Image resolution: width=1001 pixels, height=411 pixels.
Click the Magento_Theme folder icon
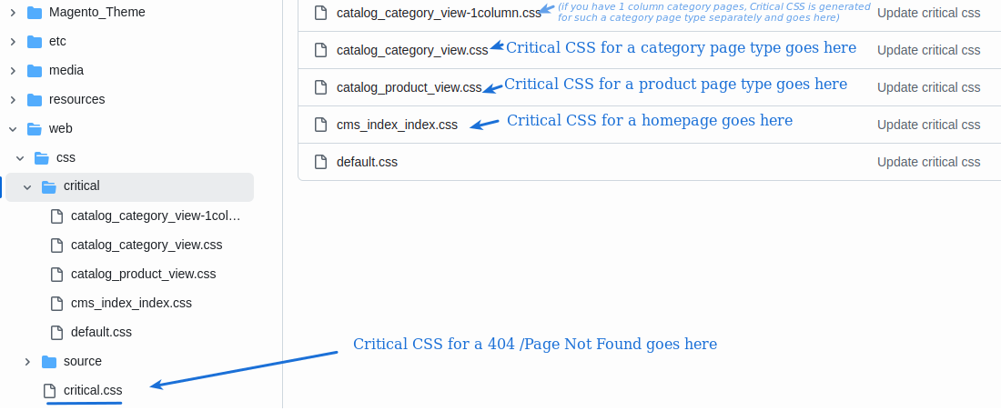[35, 13]
